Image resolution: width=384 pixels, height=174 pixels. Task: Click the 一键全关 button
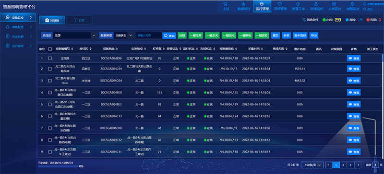pos(212,35)
